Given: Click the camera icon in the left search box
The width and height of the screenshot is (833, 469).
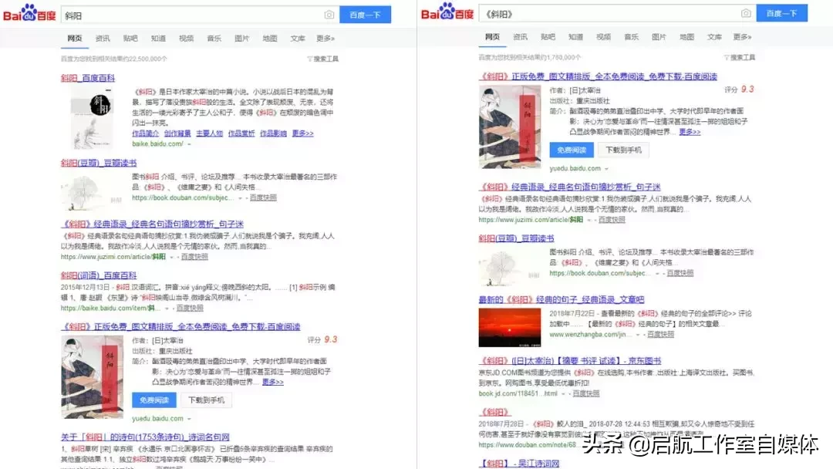Looking at the screenshot, I should click(329, 14).
